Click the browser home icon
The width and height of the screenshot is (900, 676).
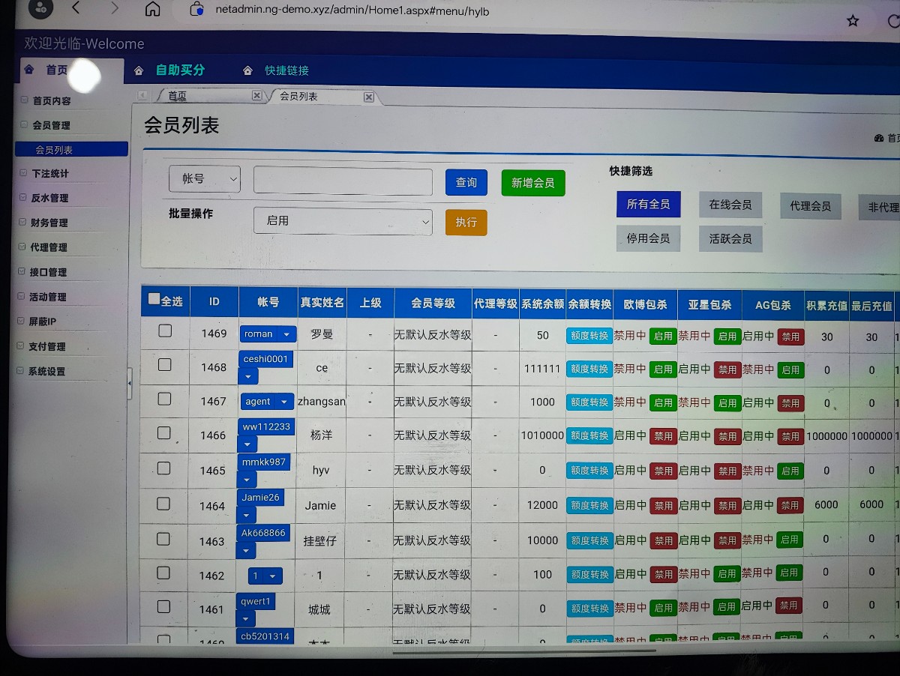pyautogui.click(x=152, y=9)
